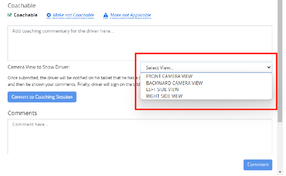286x176 pixels.
Task: Click in the coaching commentary text area
Action: point(140,43)
